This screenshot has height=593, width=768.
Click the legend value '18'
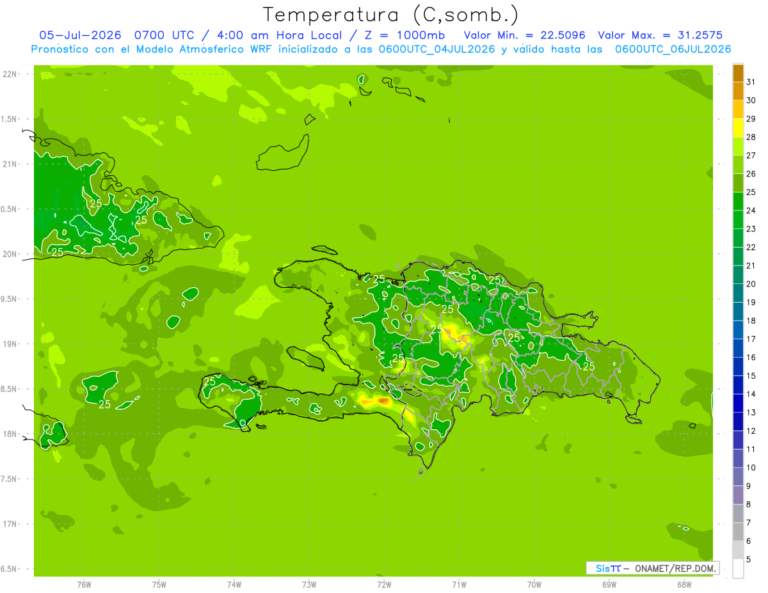[x=751, y=320]
